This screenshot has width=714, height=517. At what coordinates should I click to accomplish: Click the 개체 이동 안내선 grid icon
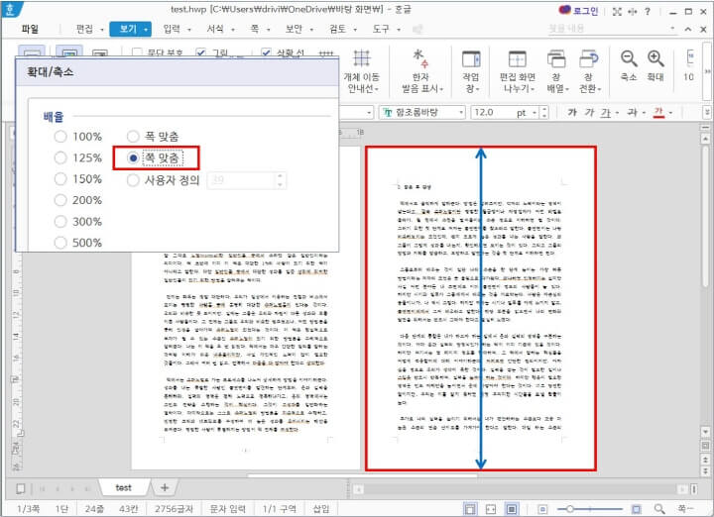point(362,58)
